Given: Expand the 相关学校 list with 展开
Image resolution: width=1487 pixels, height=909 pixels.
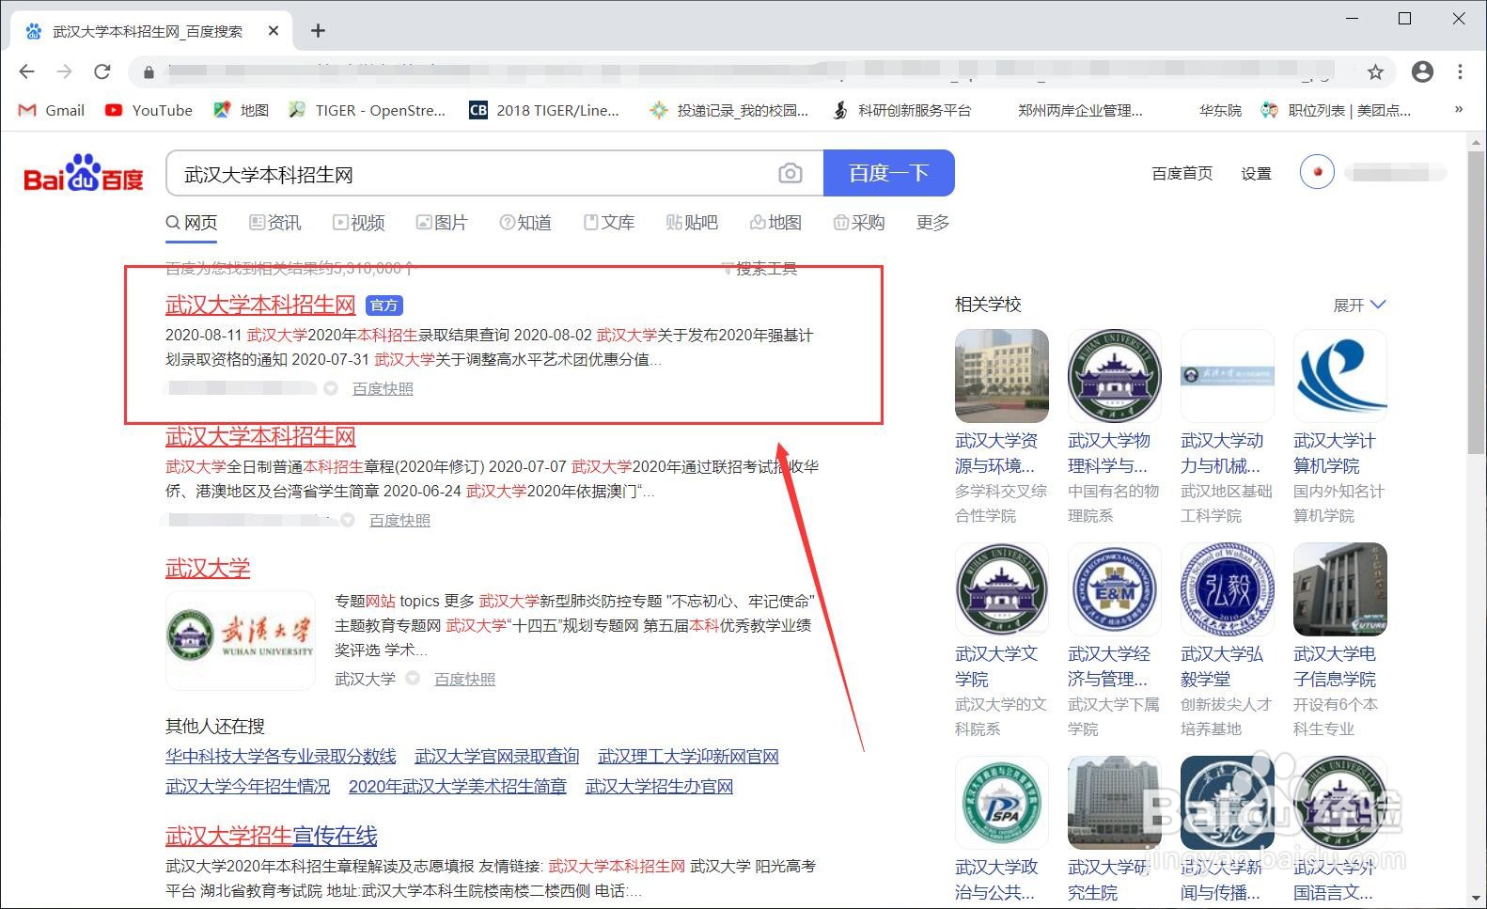Looking at the screenshot, I should coord(1359,305).
